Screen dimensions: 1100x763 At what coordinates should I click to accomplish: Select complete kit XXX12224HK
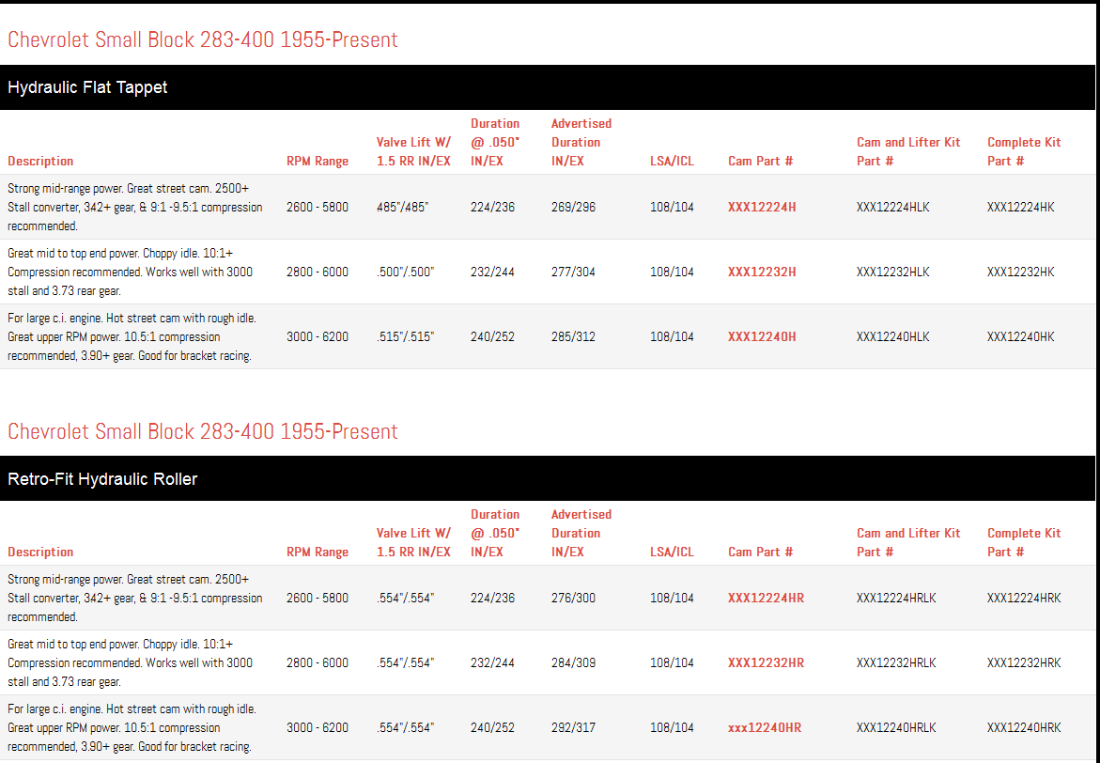coord(1020,207)
